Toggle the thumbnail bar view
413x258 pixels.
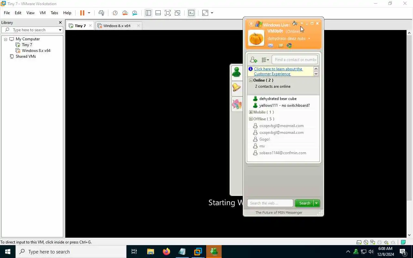point(158,13)
